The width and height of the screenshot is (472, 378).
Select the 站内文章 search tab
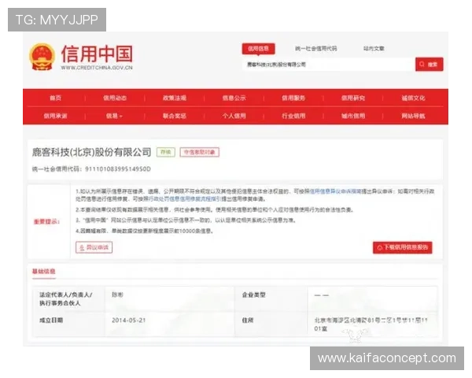click(x=374, y=49)
